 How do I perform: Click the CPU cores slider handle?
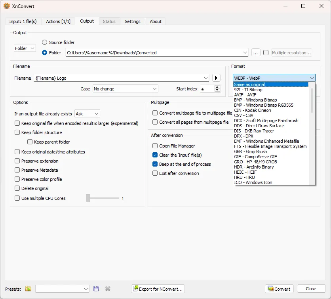coord(88,198)
